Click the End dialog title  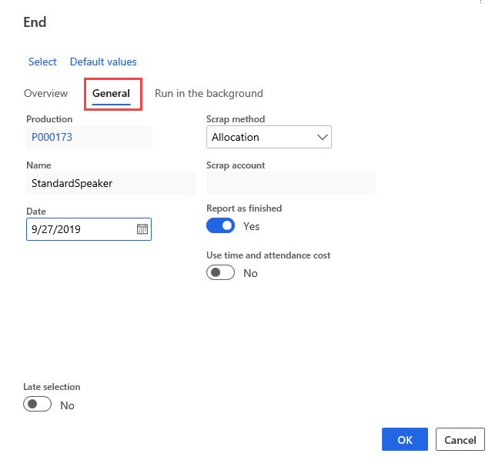click(35, 22)
